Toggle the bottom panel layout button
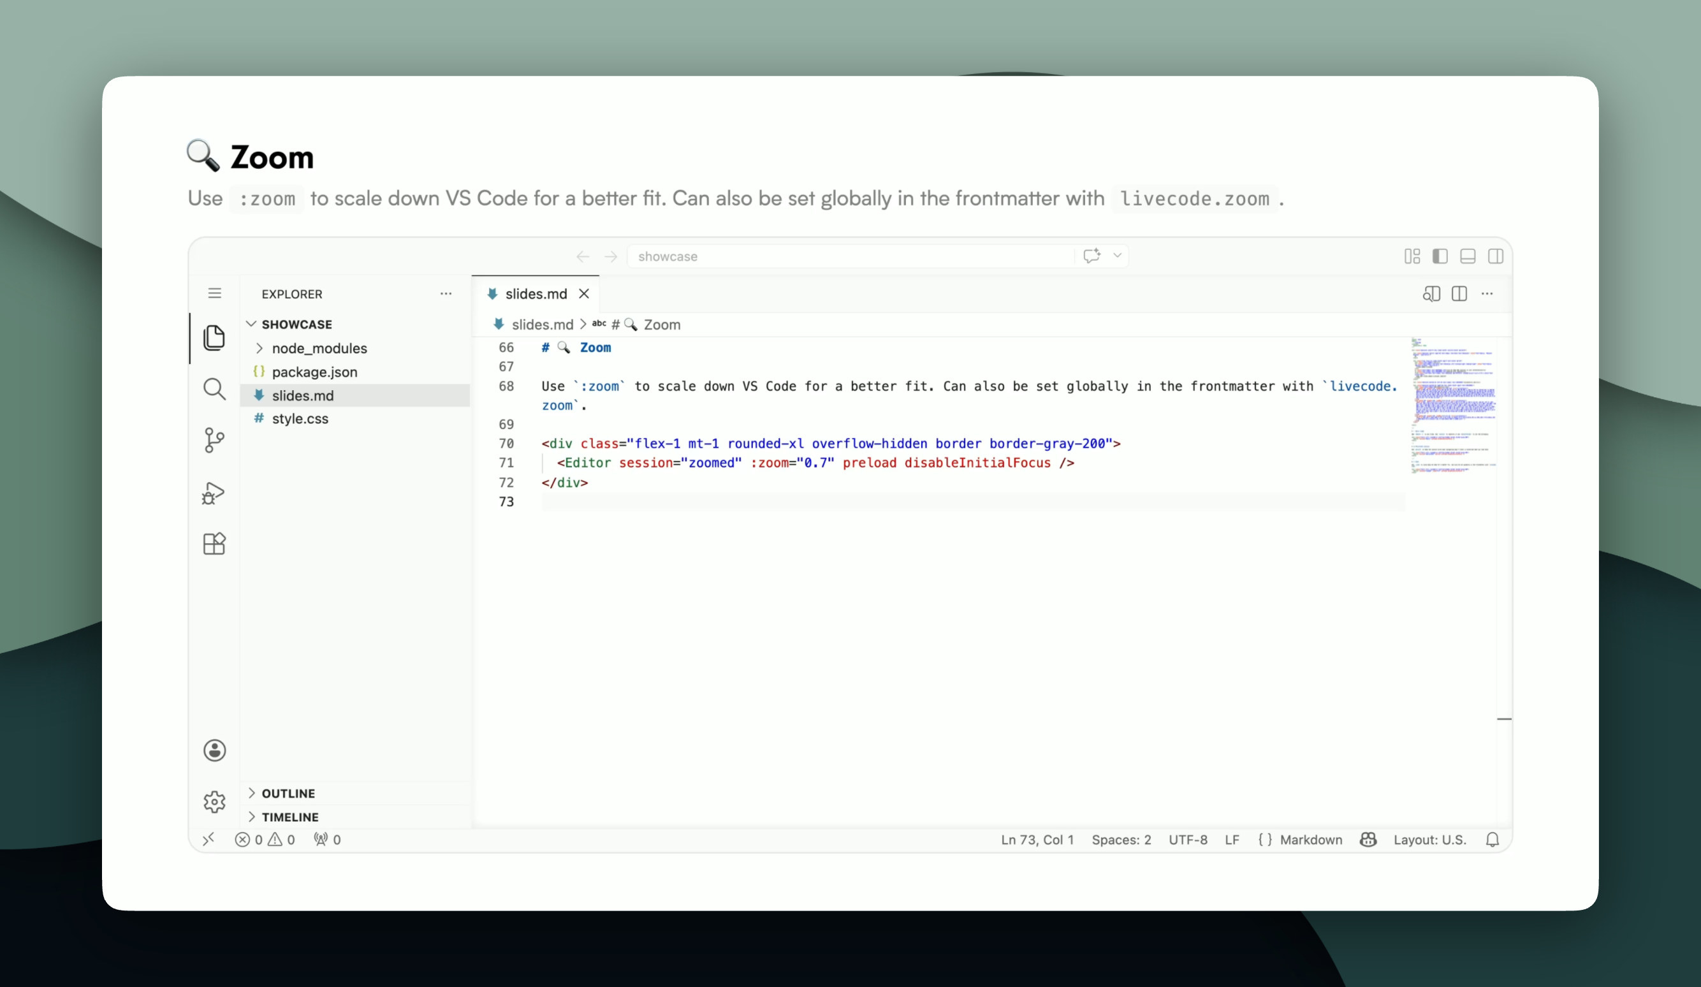The image size is (1701, 987). click(1468, 256)
